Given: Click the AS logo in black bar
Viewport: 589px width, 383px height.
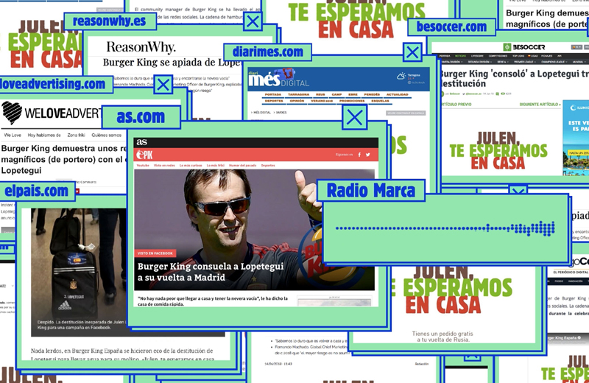Looking at the screenshot, I should (141, 141).
